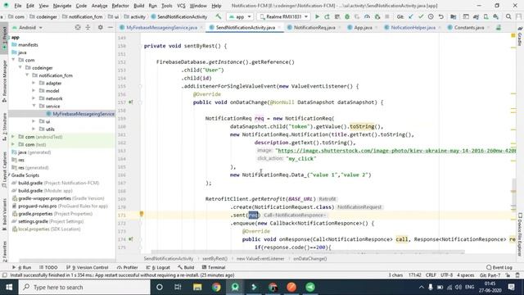Switch to NoficationHelper.java tab
Image resolution: width=524 pixels, height=295 pixels.
(413, 27)
